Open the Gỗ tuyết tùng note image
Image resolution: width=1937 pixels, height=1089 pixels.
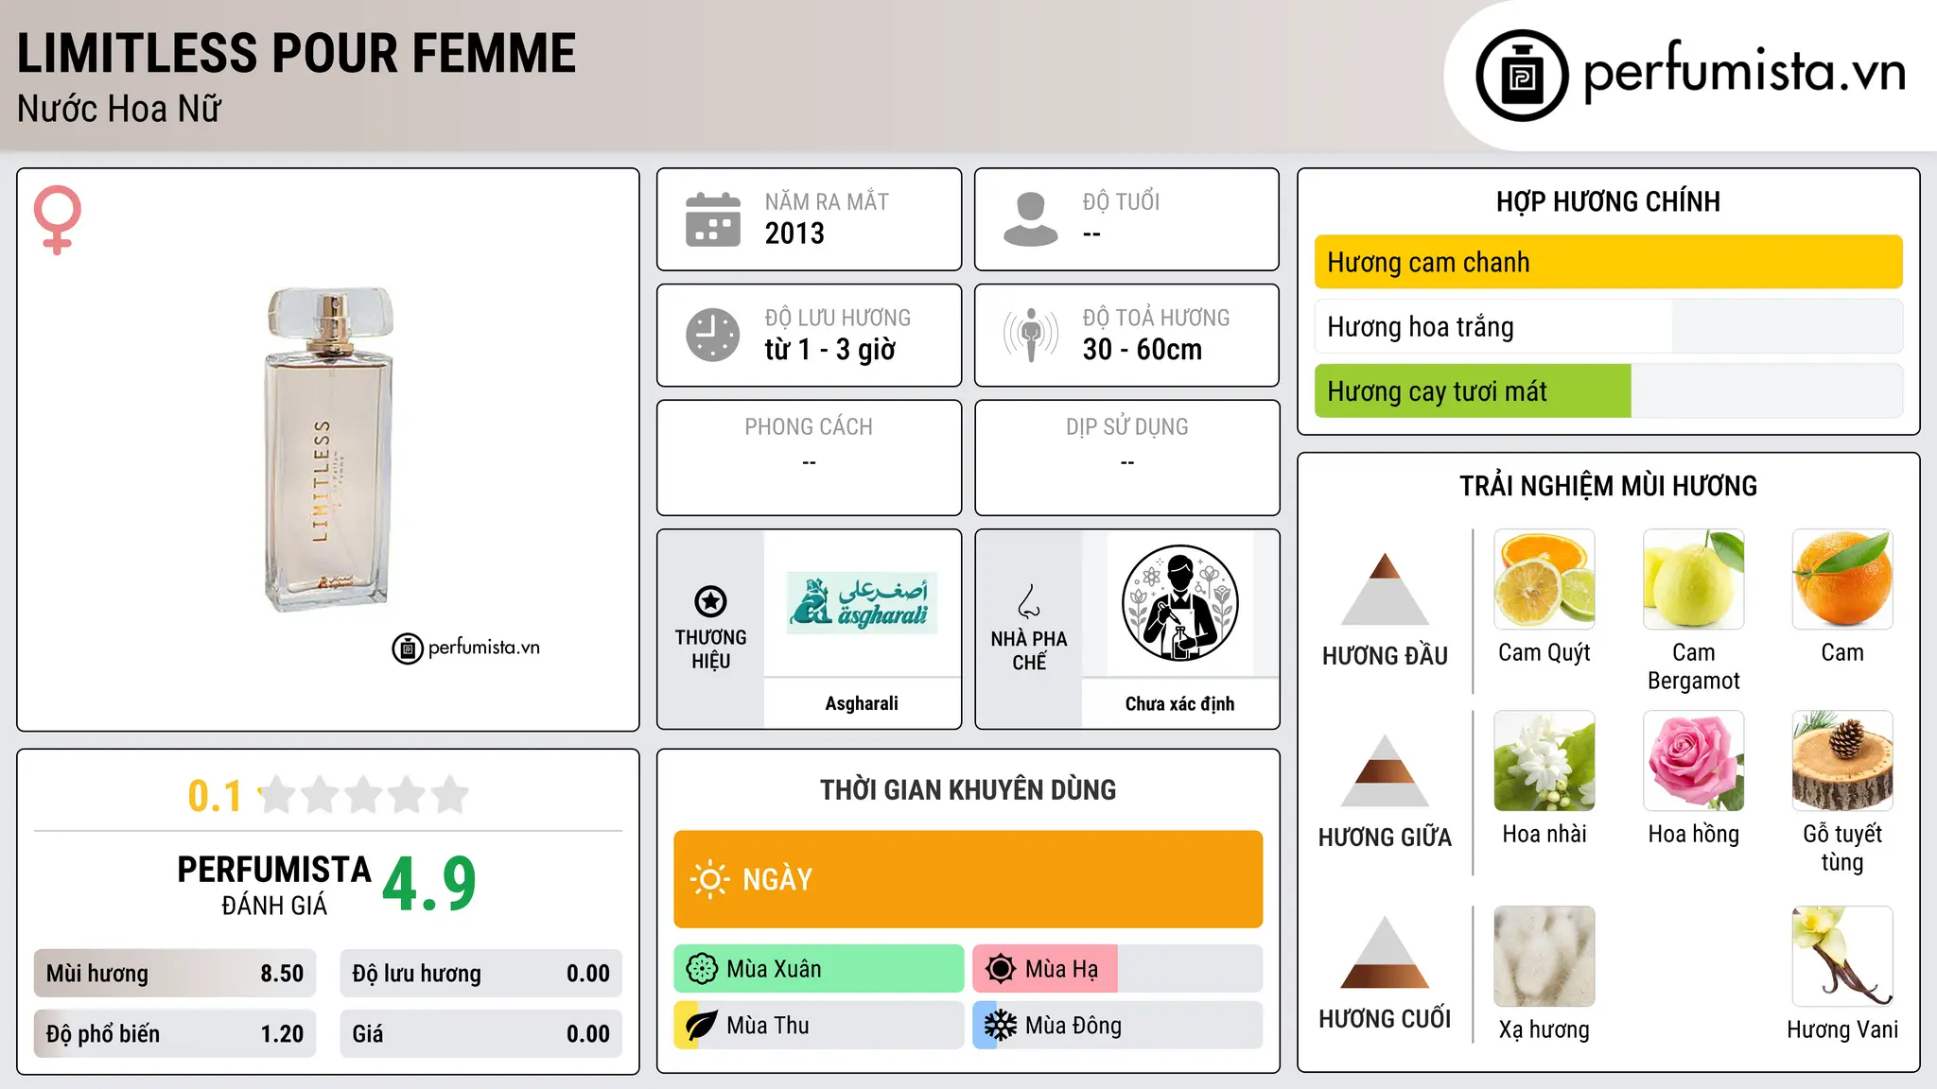(1842, 761)
